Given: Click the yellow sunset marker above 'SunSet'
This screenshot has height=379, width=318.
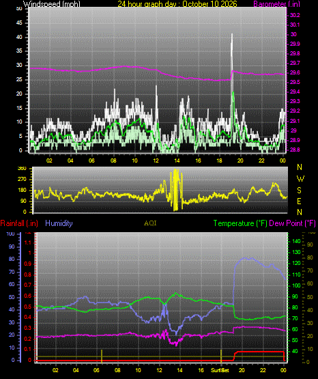Looking at the screenshot, I should click(221, 356).
